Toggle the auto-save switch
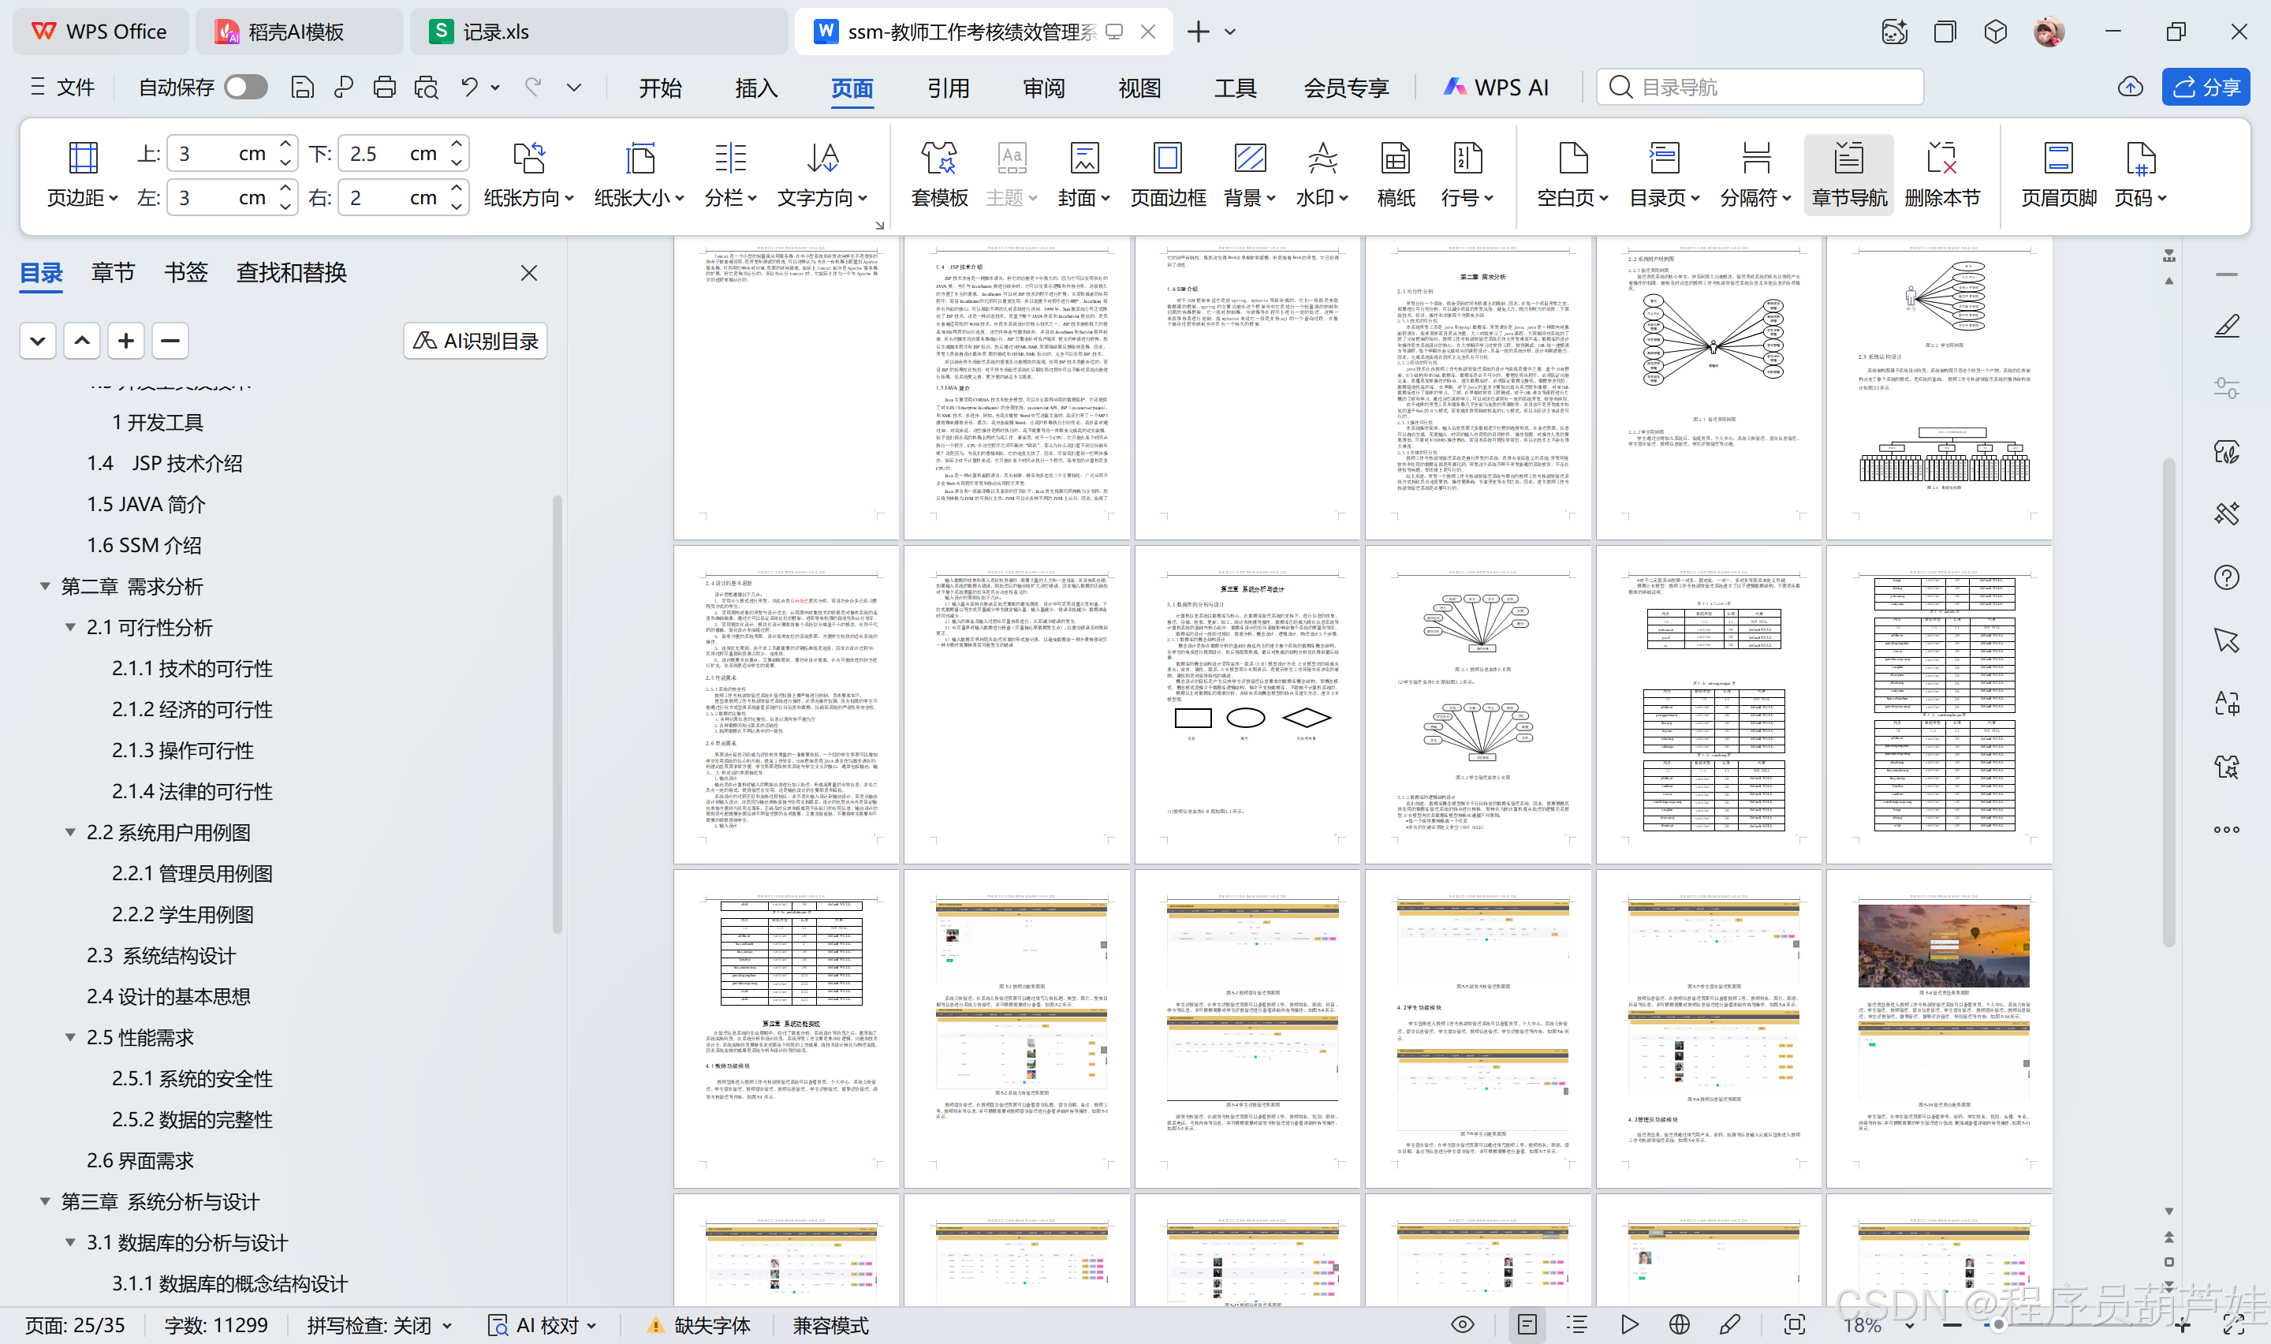 tap(245, 87)
